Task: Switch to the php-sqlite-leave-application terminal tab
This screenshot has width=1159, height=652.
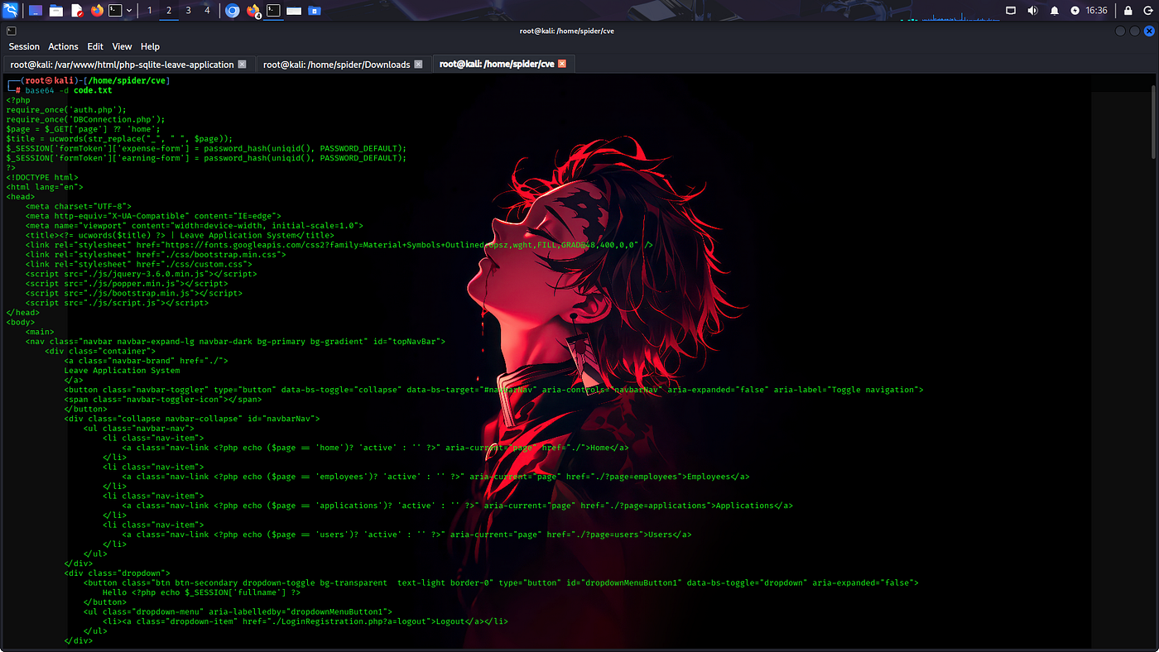Action: (127, 64)
